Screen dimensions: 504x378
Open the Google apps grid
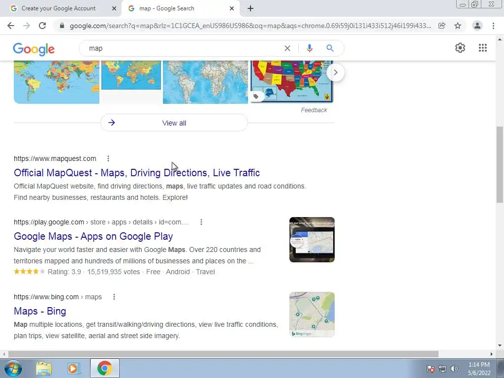[482, 48]
